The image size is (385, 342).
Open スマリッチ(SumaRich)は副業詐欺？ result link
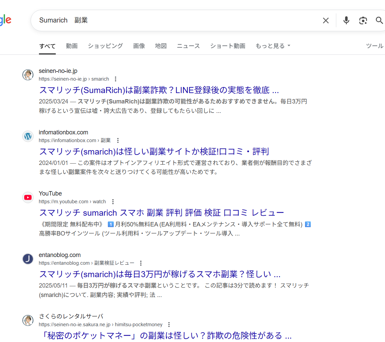(159, 90)
